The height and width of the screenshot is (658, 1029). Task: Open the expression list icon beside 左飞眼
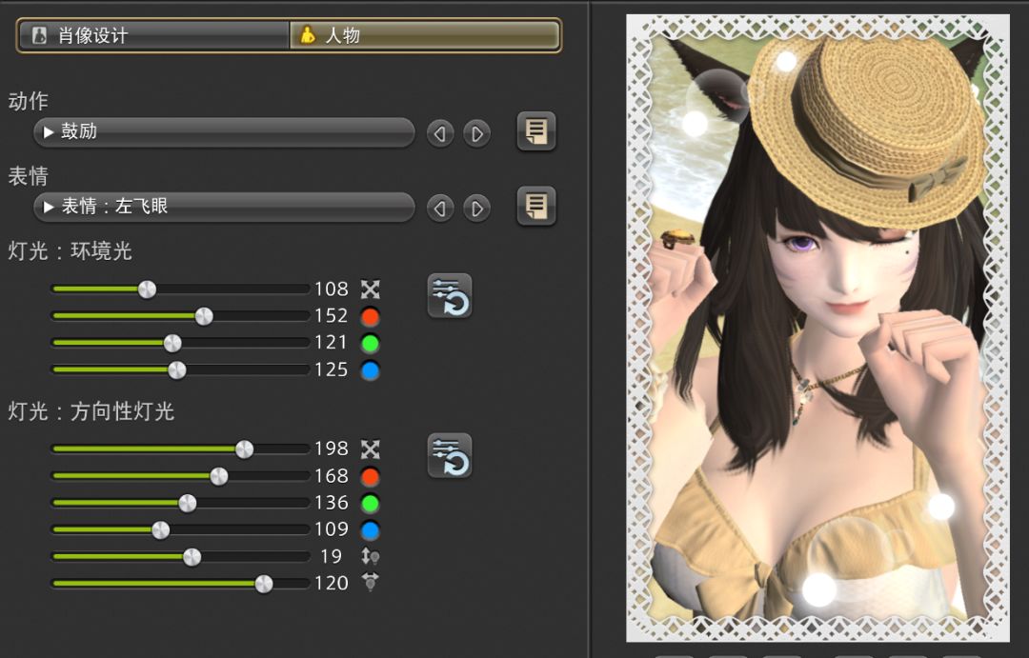coord(536,206)
